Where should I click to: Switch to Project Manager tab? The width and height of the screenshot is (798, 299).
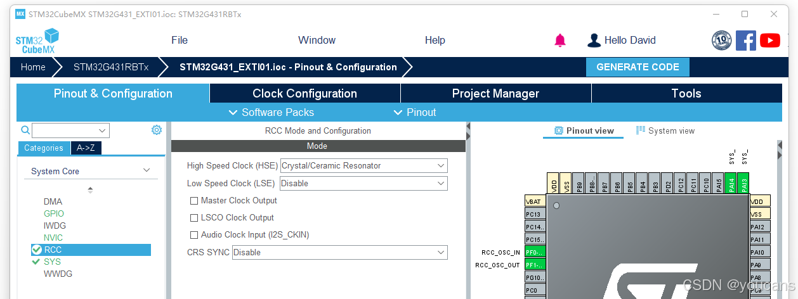coord(495,93)
